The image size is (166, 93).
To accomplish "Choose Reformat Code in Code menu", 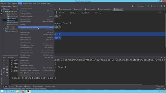I will tap(36, 32).
